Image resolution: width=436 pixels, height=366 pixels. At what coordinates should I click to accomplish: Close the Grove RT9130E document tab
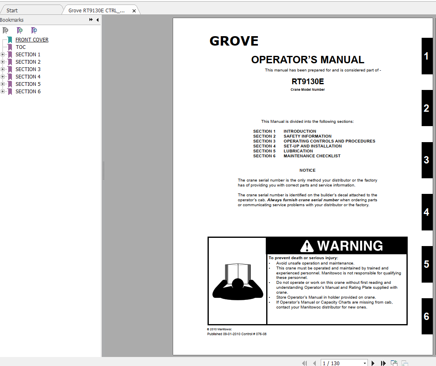[134, 11]
